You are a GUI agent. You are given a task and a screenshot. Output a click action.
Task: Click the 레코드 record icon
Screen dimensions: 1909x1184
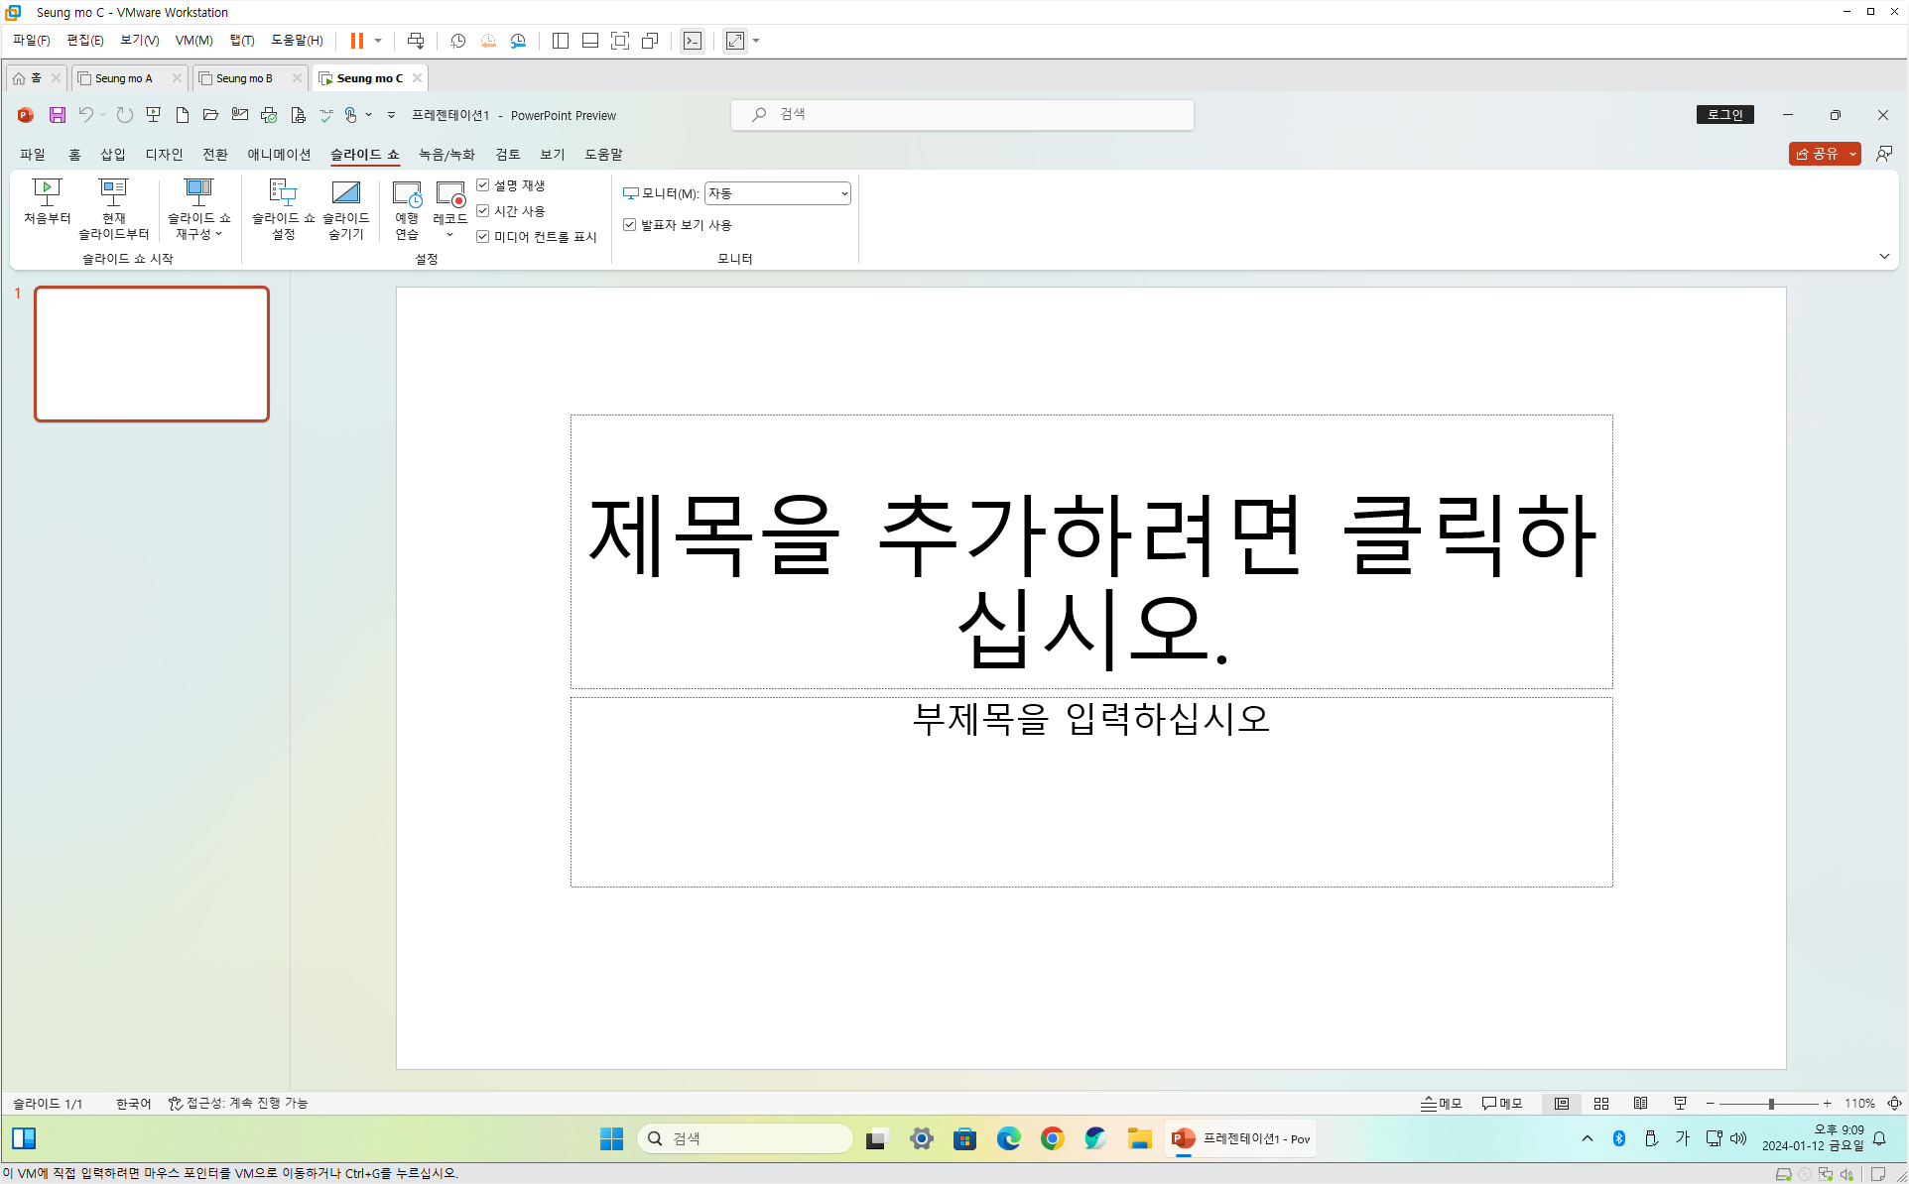tap(449, 194)
